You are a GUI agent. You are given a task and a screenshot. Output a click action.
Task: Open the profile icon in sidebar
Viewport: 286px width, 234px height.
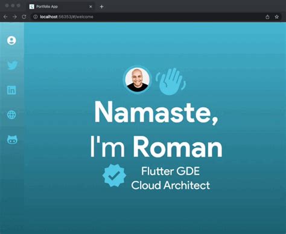(11, 40)
